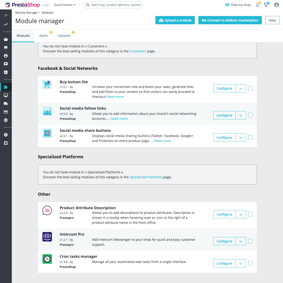Configure the Buy button lite module
The height and width of the screenshot is (283, 283).
click(224, 89)
